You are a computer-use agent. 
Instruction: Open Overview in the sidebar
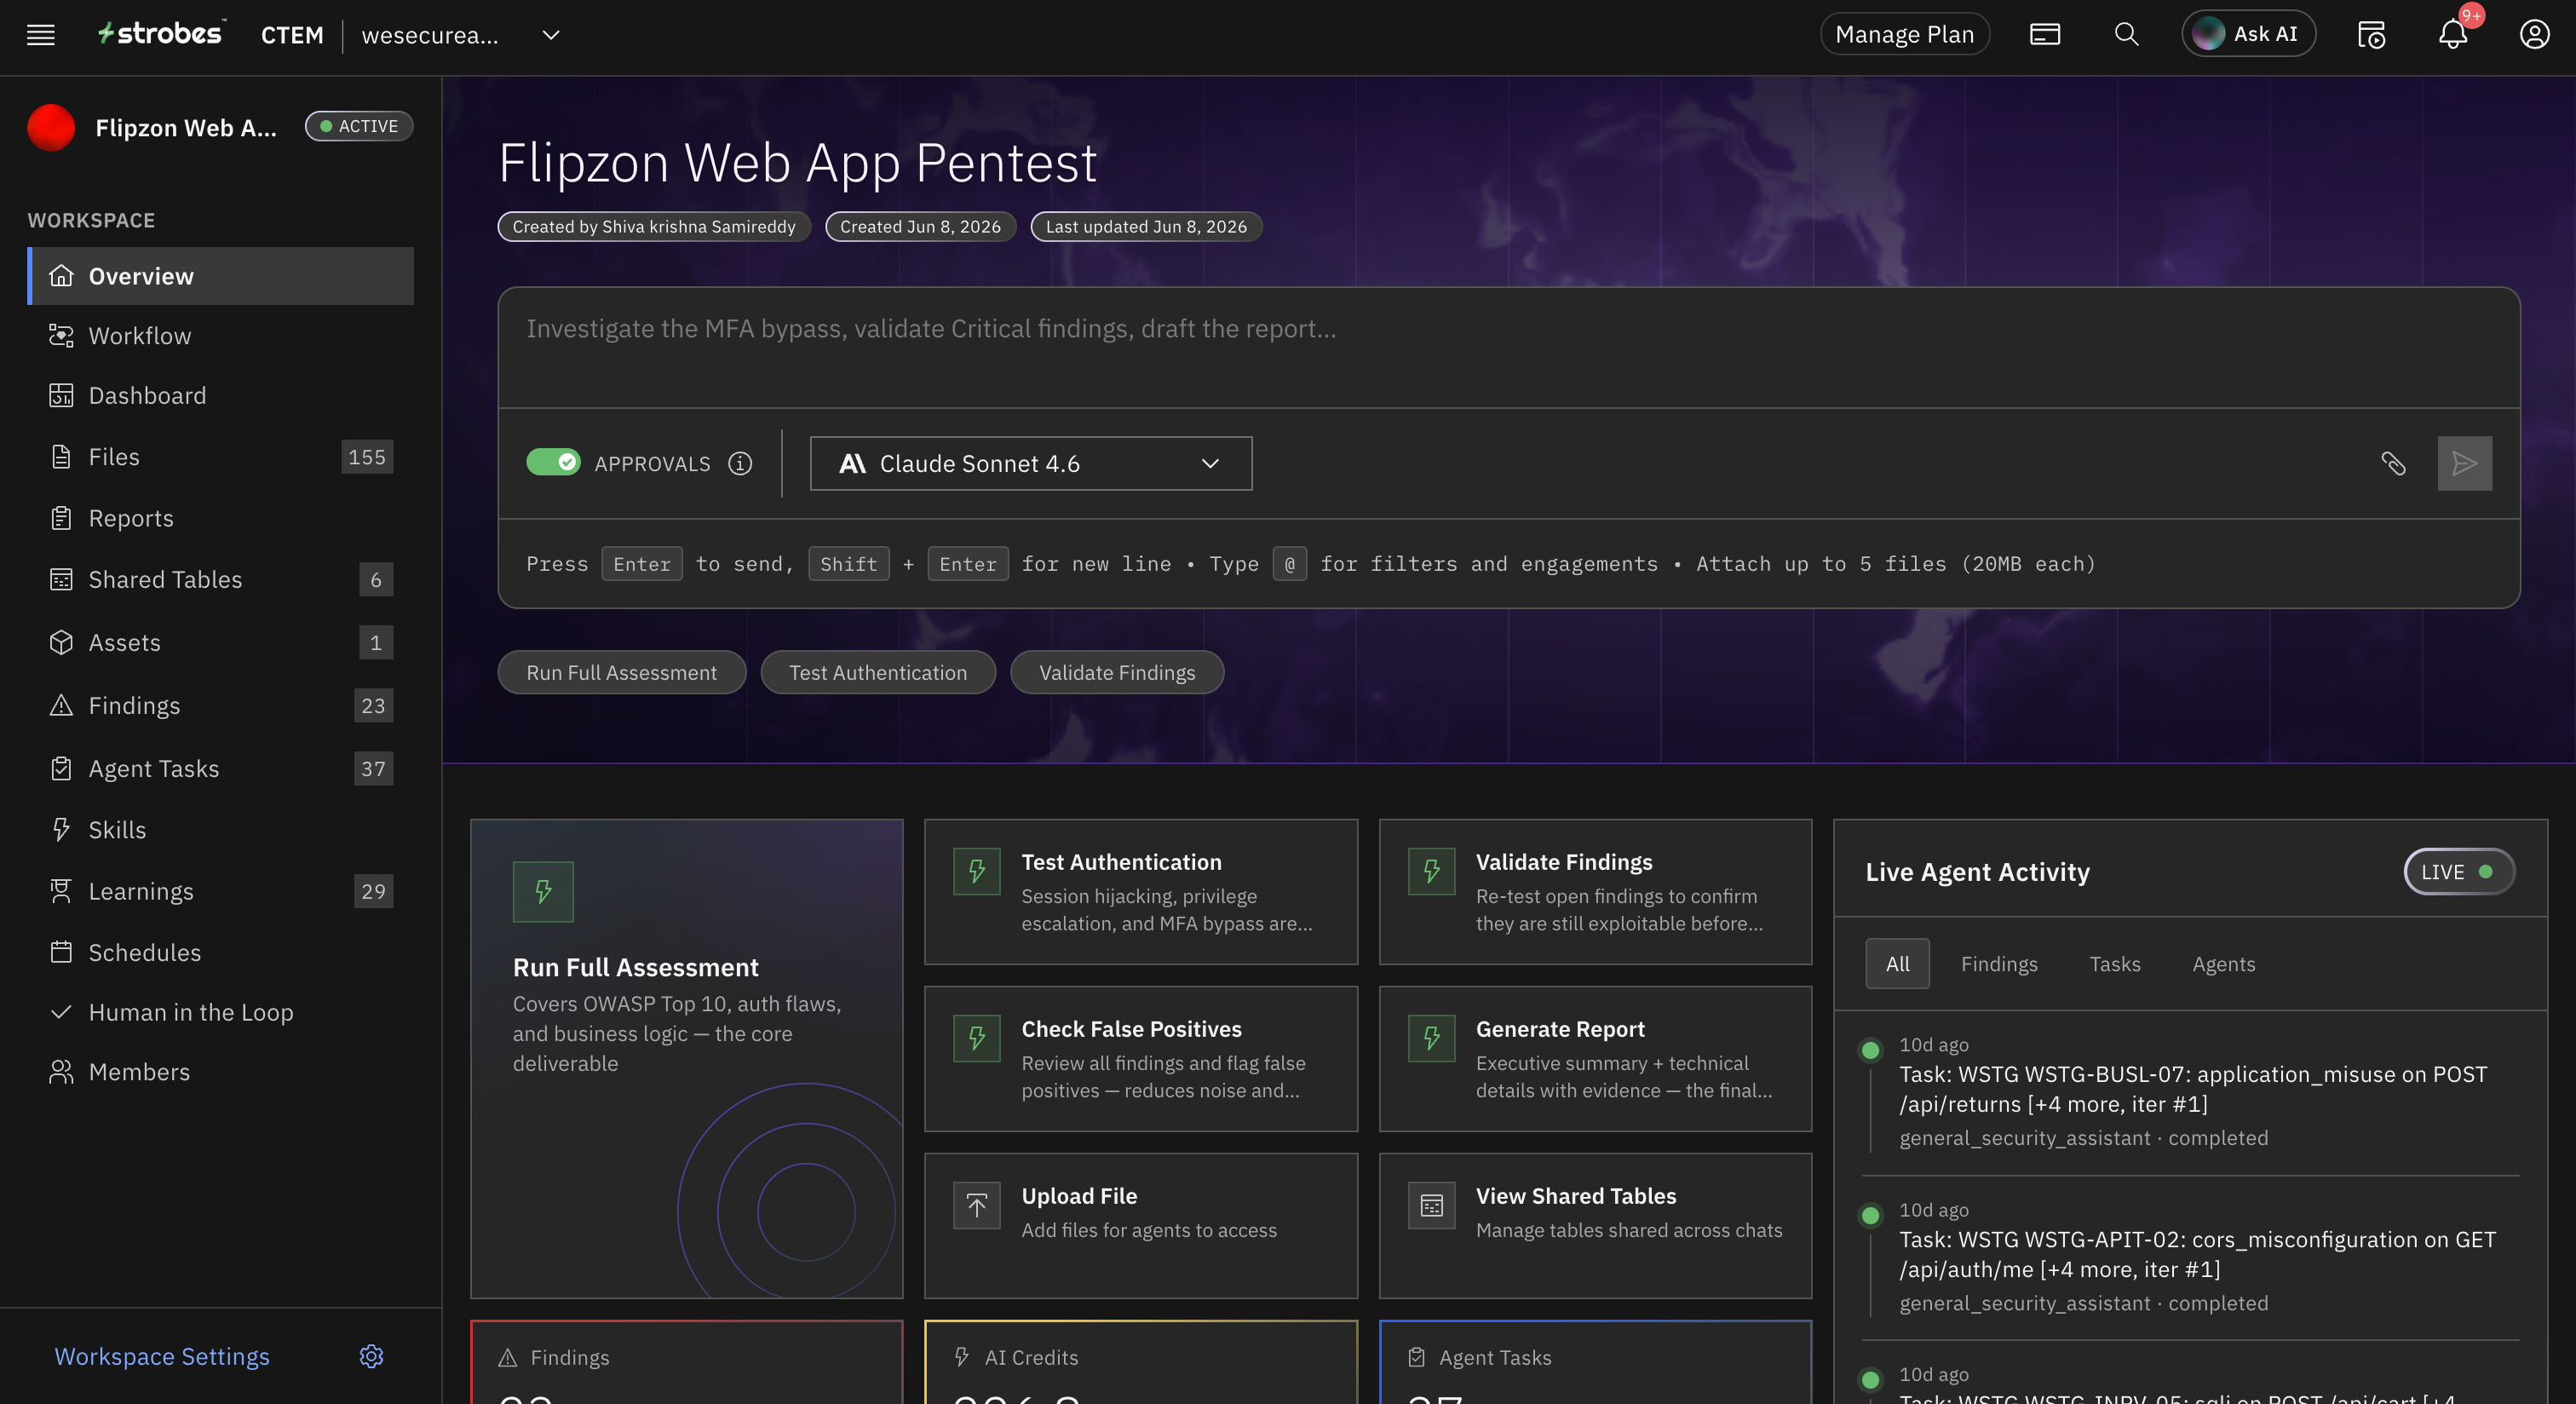coord(221,276)
